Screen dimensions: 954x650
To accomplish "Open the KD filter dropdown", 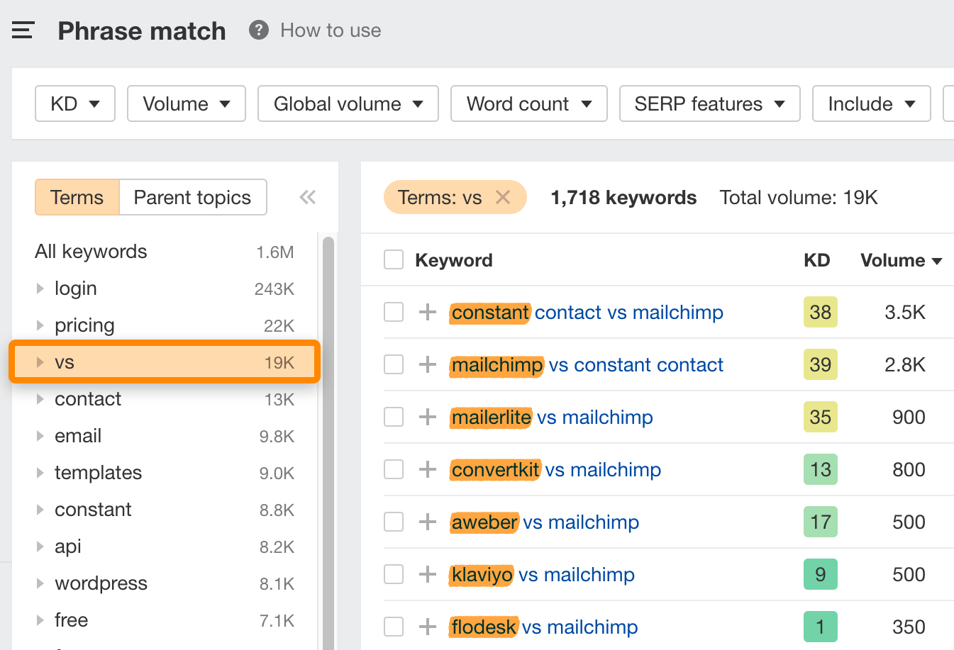I will (74, 104).
